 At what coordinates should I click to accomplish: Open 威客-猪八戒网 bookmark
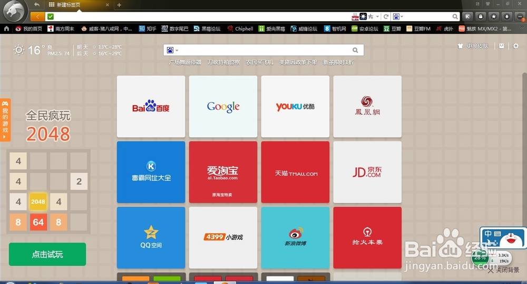point(106,29)
